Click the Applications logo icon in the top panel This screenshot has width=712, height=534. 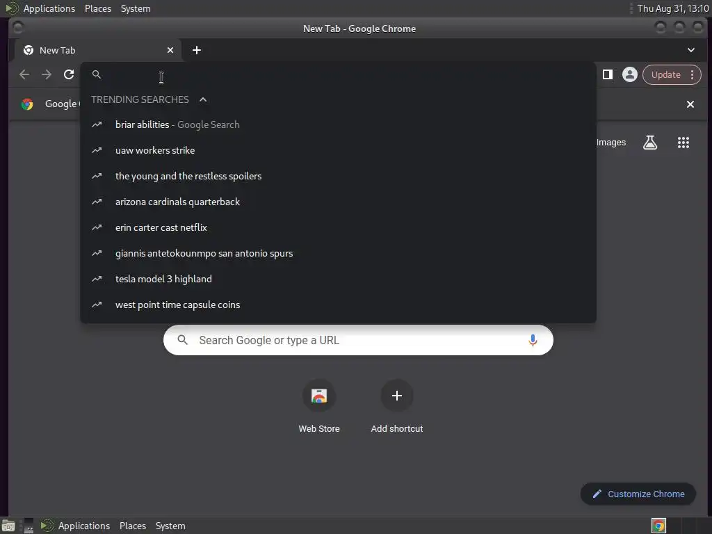click(x=11, y=8)
